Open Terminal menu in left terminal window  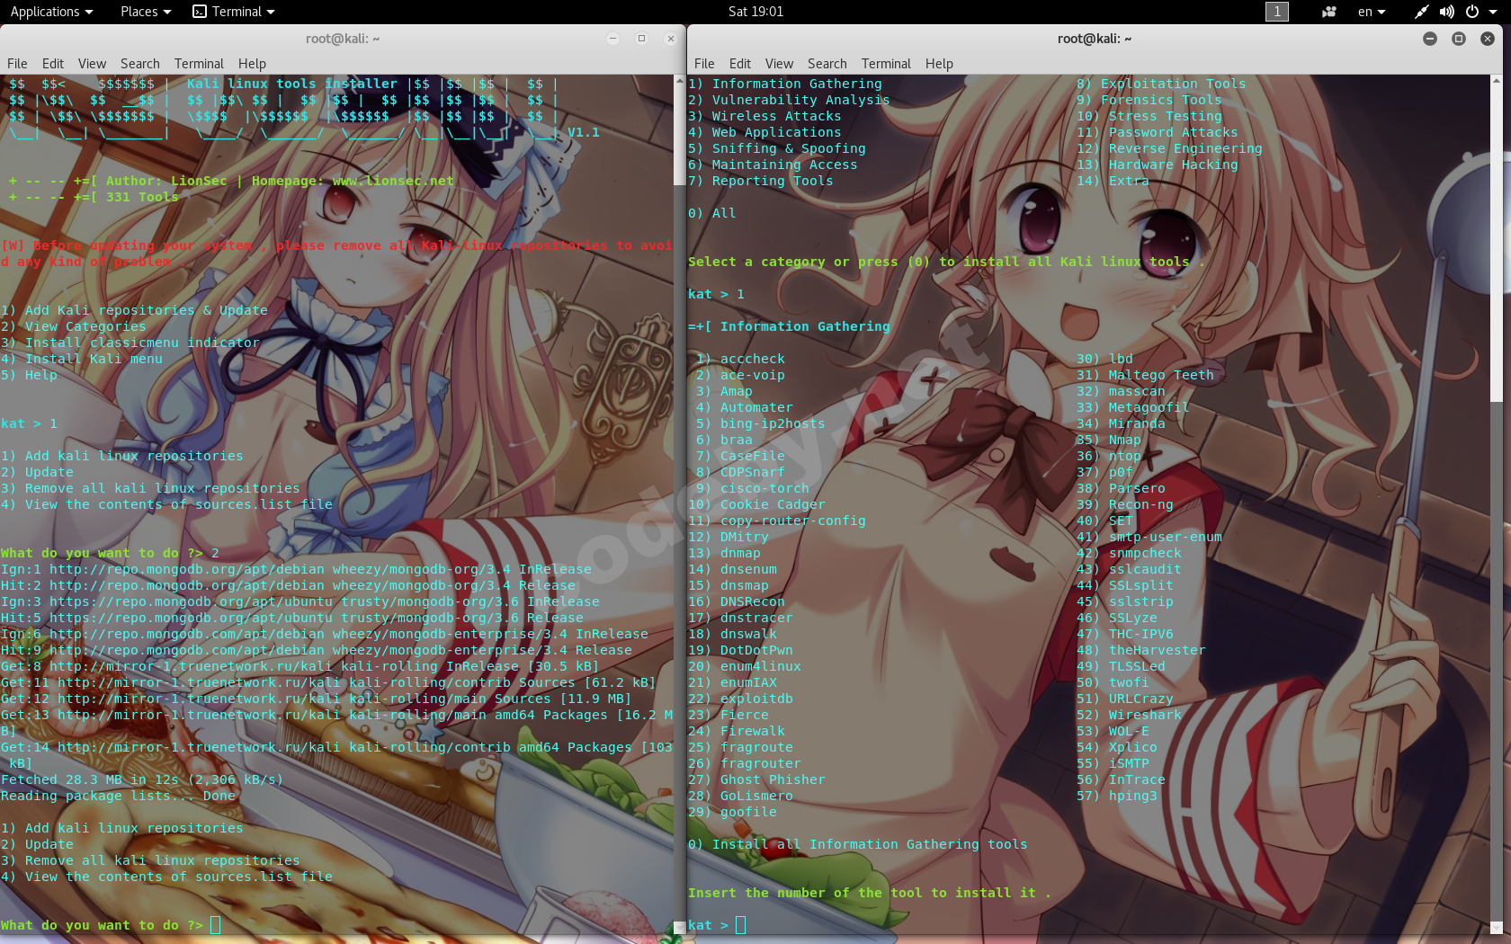tap(199, 64)
